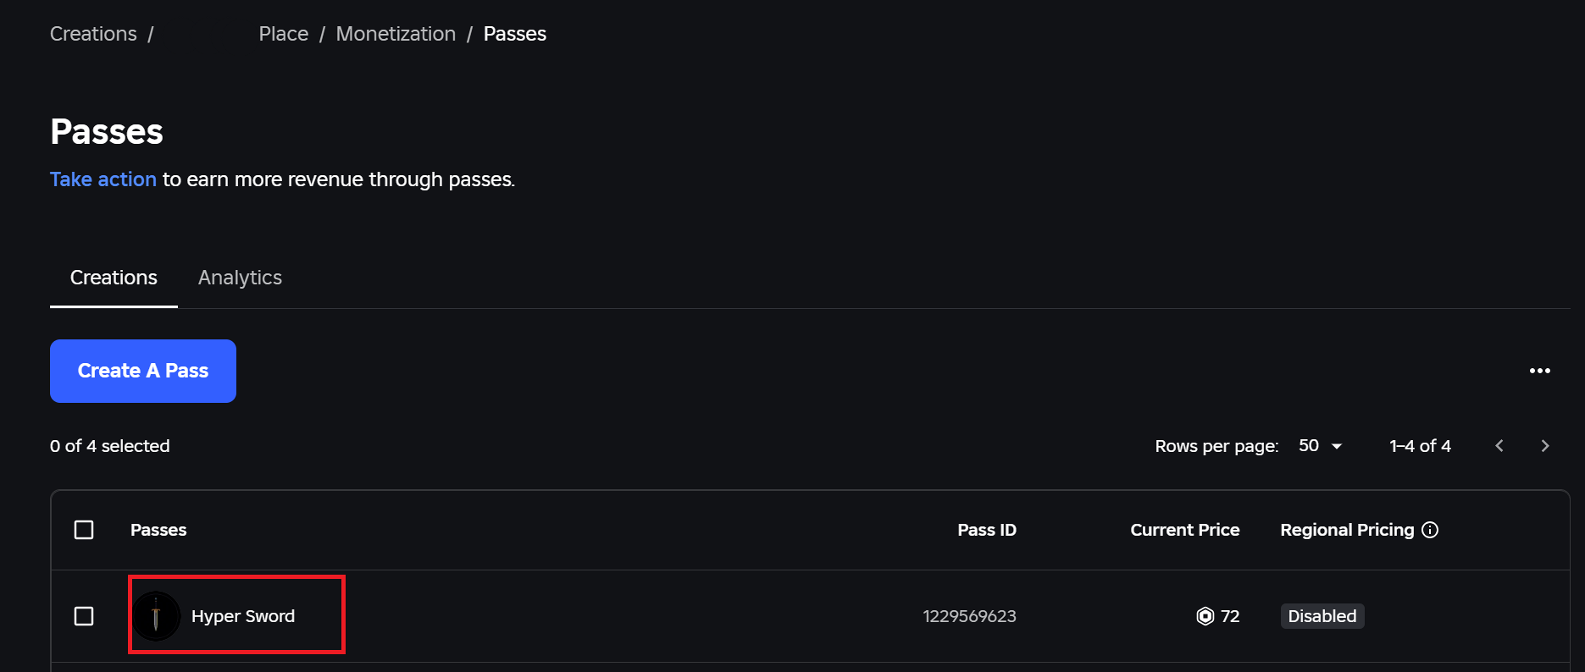
Task: Open the Rows per page dropdown
Action: click(x=1320, y=446)
